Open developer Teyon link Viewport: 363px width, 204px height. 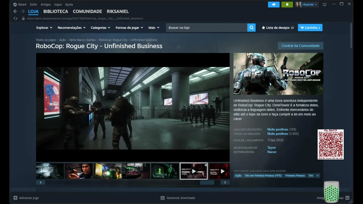click(271, 148)
